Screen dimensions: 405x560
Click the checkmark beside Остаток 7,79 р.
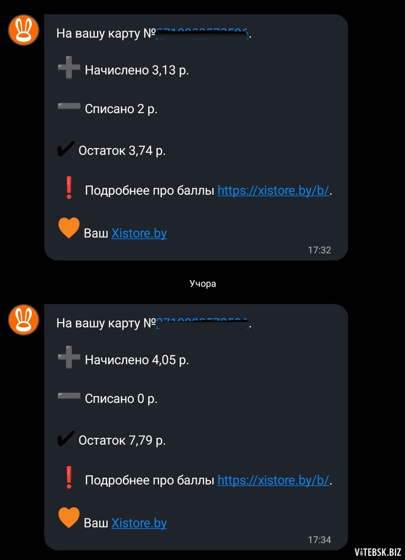coord(66,438)
